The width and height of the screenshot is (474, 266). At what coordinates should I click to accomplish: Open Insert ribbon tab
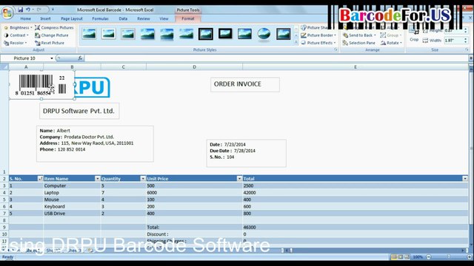click(45, 18)
